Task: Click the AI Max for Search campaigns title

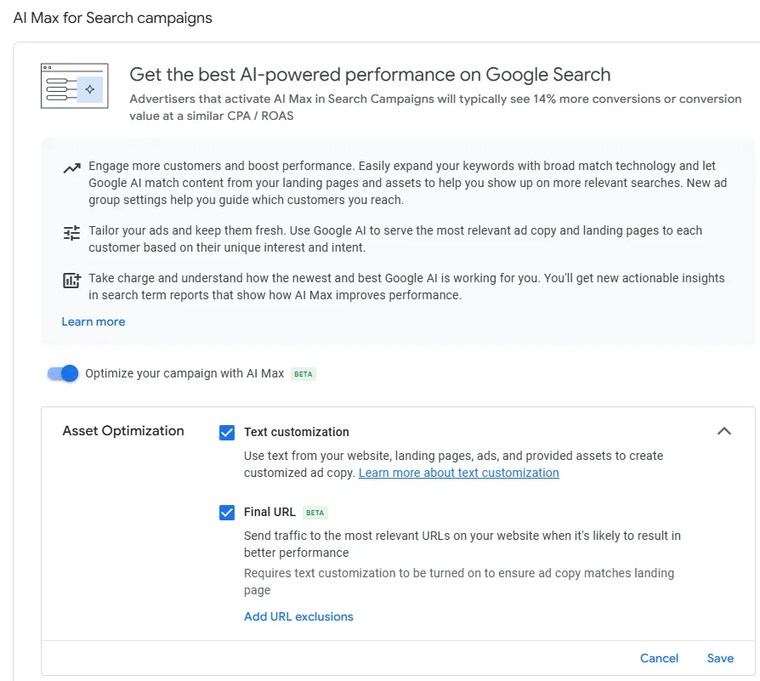Action: tap(112, 17)
